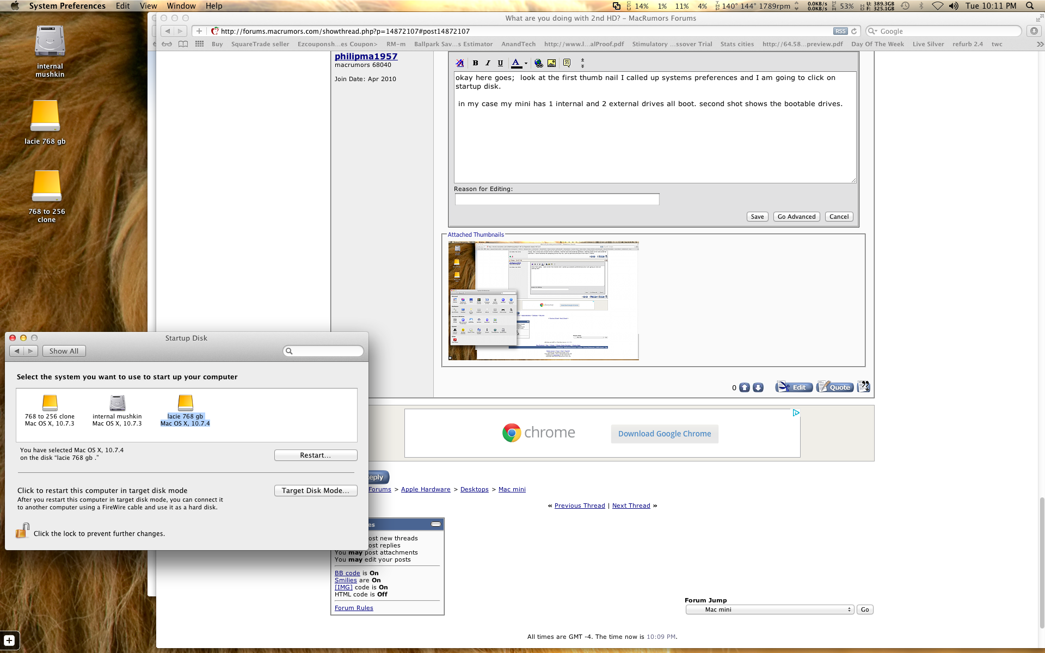Open Help menu in menu bar
The width and height of the screenshot is (1045, 653).
214,6
